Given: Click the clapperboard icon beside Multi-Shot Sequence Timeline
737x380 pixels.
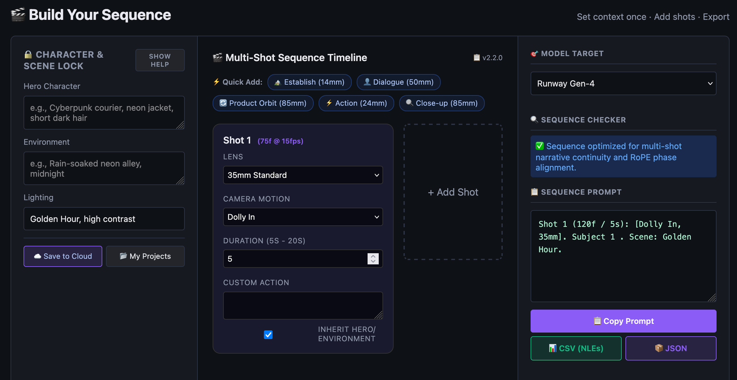Looking at the screenshot, I should (217, 58).
